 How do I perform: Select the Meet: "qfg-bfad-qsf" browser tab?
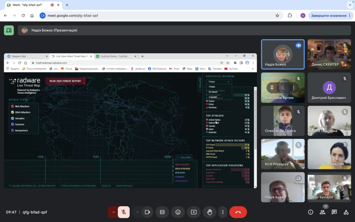click(34, 5)
